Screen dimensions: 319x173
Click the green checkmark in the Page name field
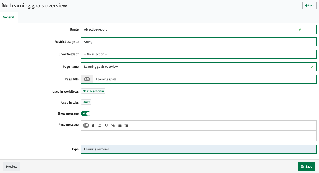(312, 67)
